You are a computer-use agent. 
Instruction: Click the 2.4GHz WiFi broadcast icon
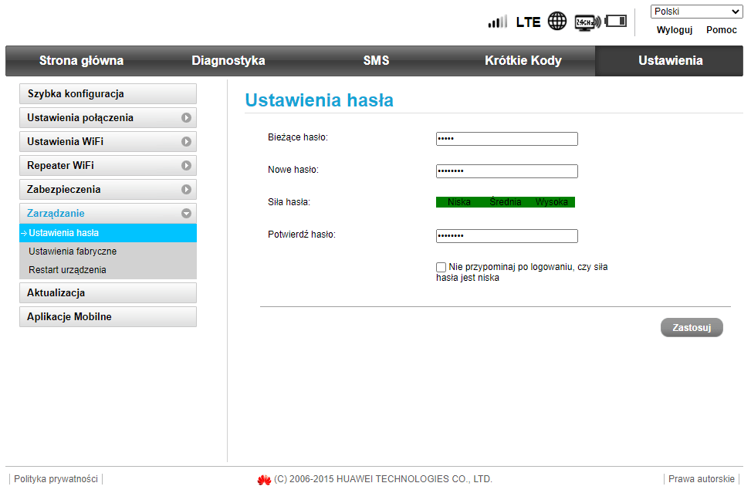coord(587,22)
